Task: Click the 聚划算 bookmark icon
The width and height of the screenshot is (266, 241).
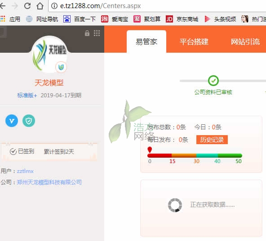Action: pyautogui.click(x=137, y=19)
